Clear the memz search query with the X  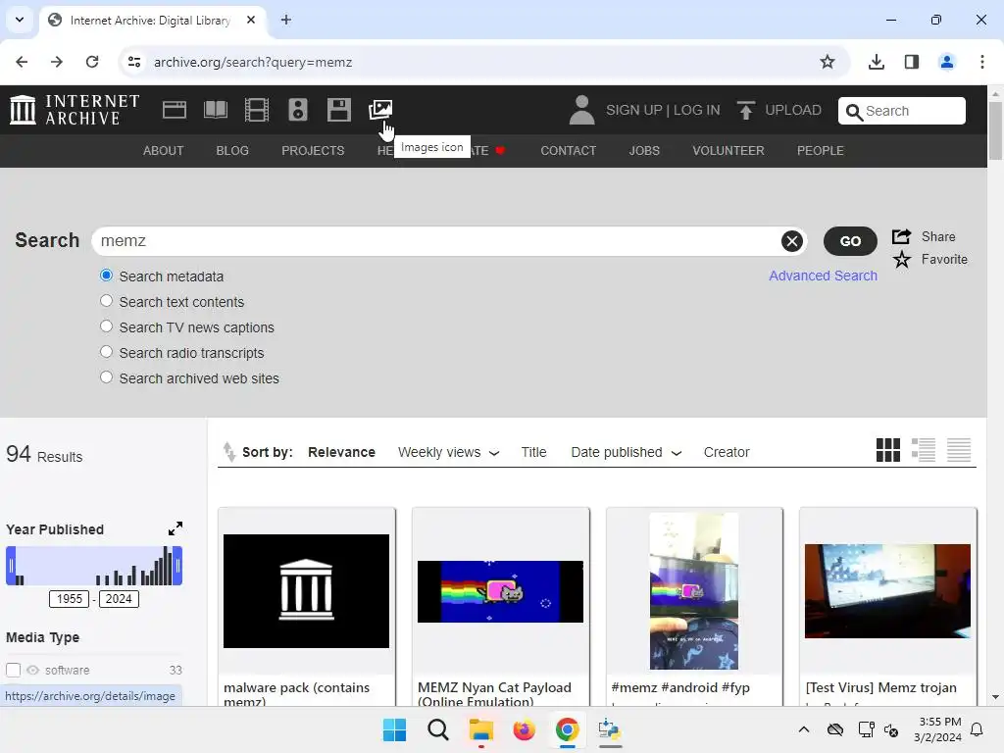[x=792, y=241]
